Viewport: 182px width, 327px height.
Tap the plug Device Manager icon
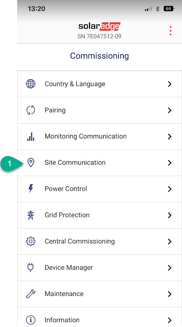(x=31, y=268)
